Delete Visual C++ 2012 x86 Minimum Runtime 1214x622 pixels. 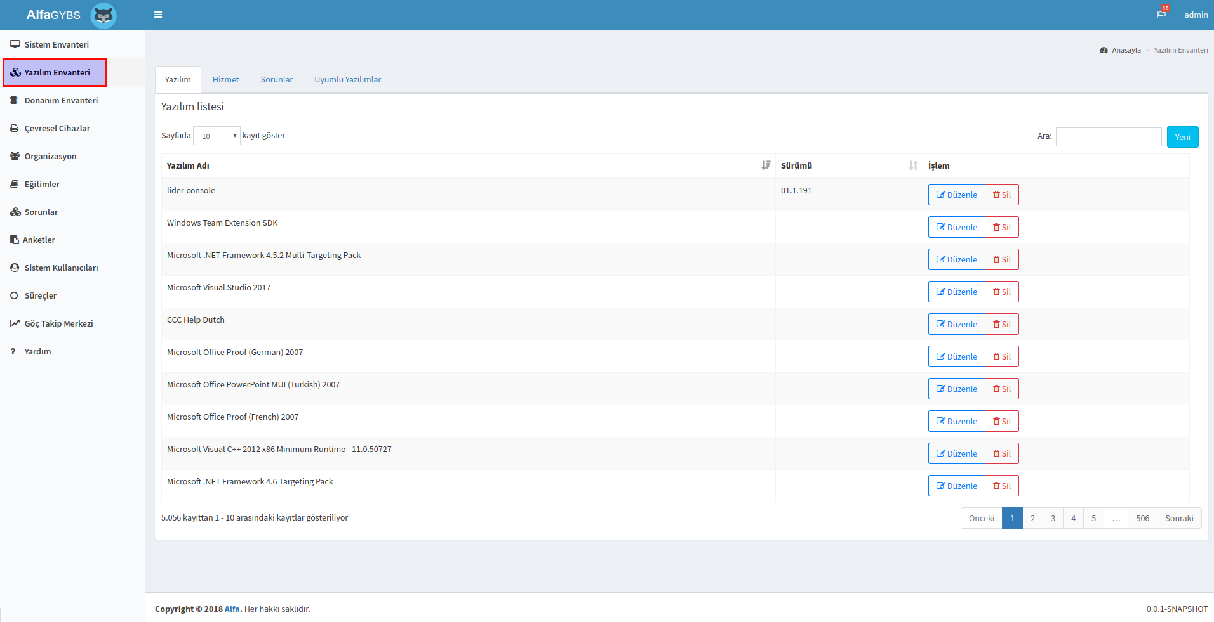click(x=1002, y=453)
